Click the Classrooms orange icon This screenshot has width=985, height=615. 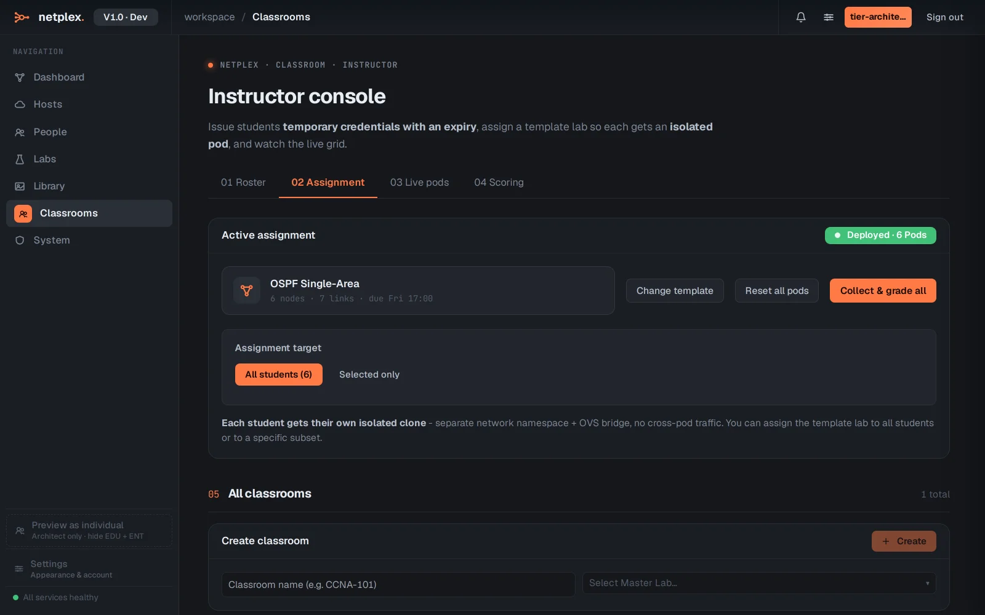click(23, 213)
